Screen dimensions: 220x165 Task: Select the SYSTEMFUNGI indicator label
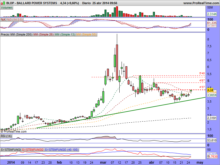(11, 150)
